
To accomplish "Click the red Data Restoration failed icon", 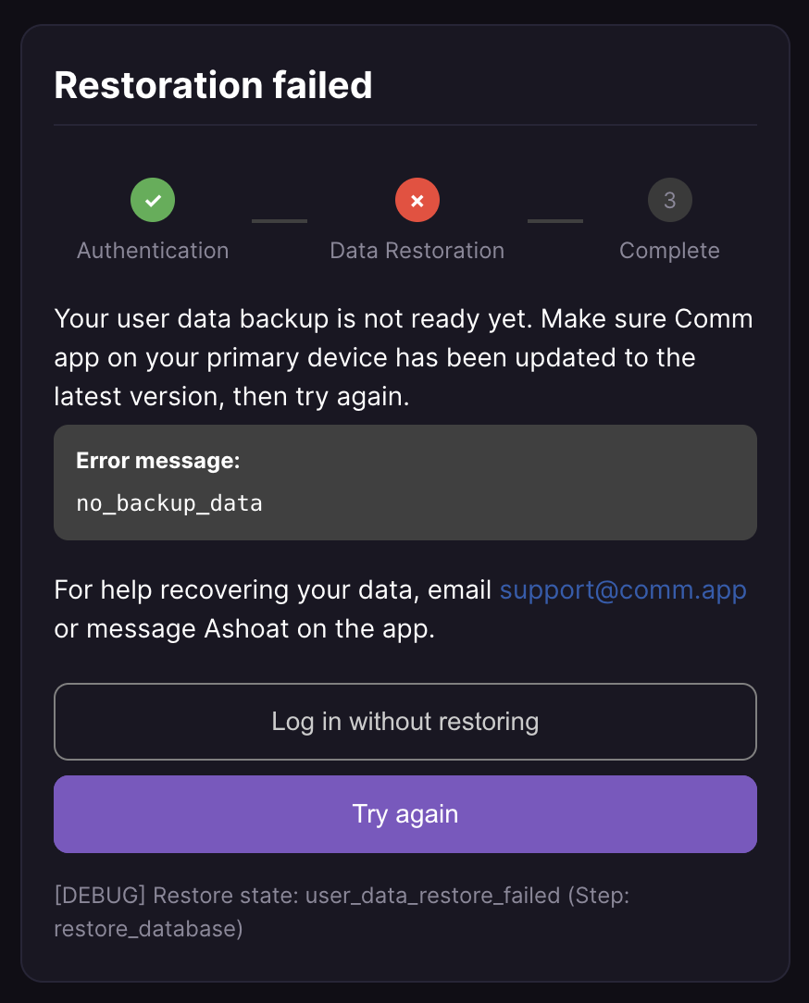I will coord(417,200).
